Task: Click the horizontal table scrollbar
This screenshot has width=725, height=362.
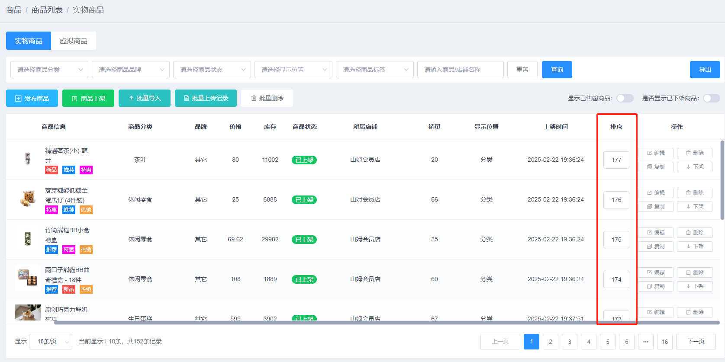Action: click(385, 323)
